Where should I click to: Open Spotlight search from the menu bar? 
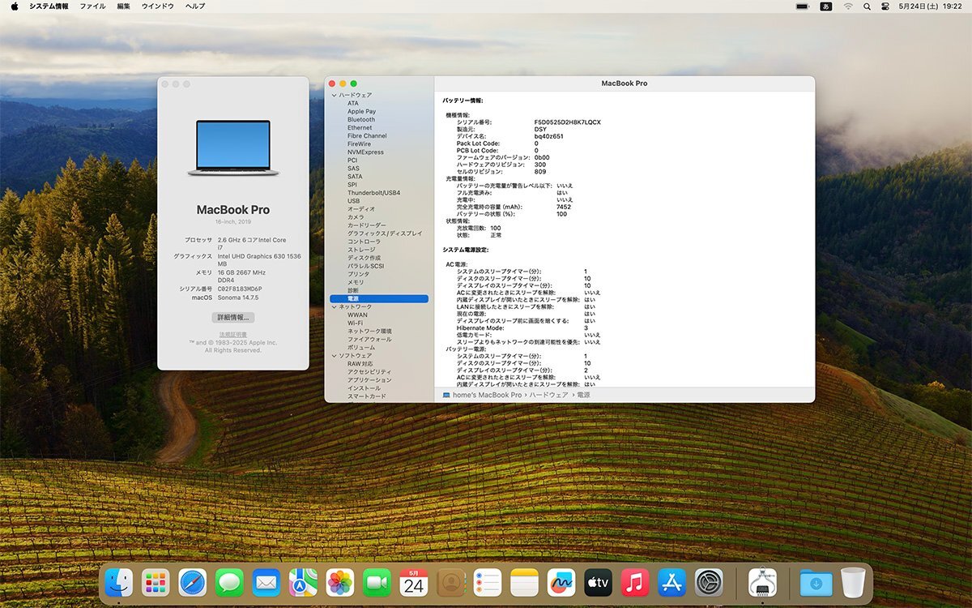coord(868,6)
